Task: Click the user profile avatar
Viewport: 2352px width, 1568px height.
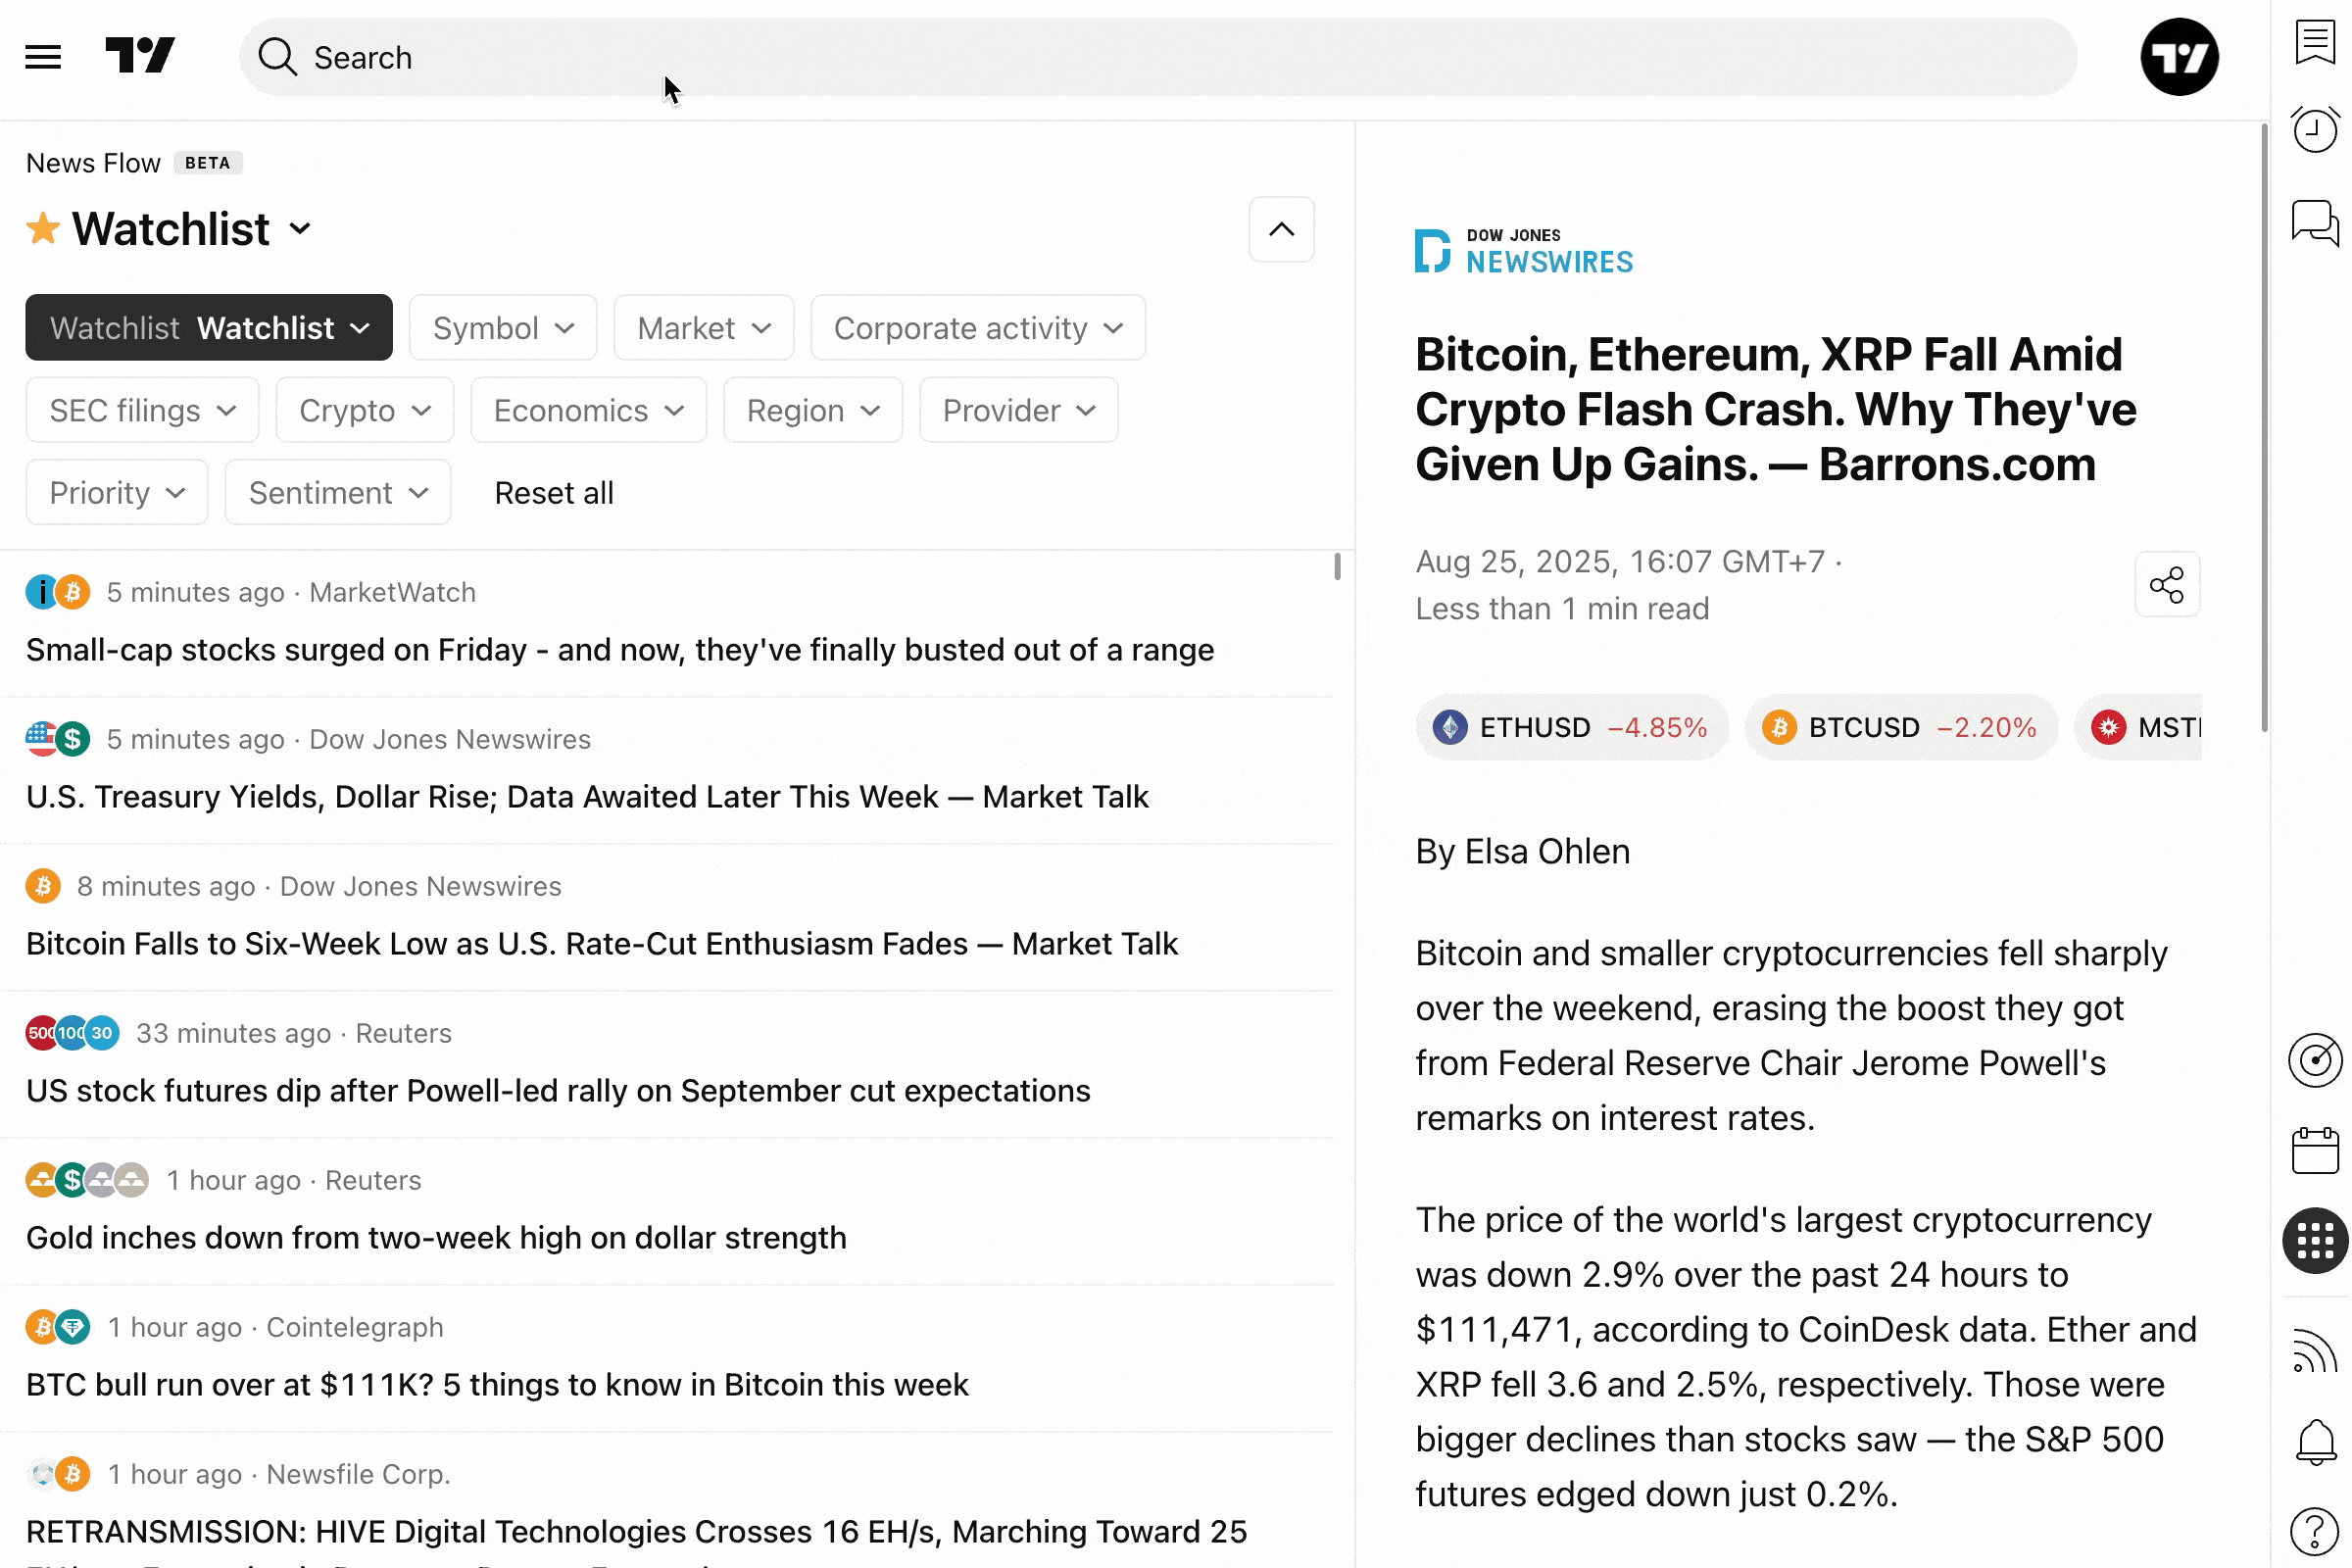Action: coord(2180,57)
